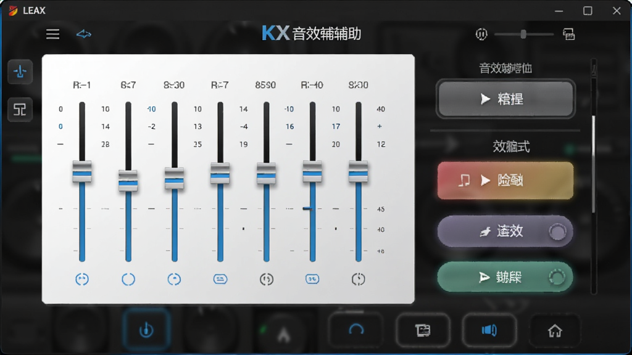The width and height of the screenshot is (632, 355).
Task: Click the blue arc icon bottom button
Action: coord(356,330)
